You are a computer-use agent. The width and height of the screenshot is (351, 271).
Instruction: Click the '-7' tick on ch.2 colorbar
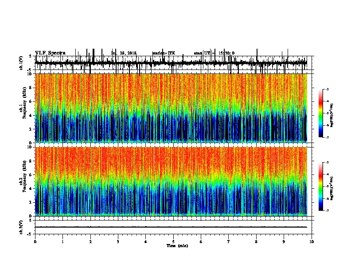pyautogui.click(x=327, y=211)
